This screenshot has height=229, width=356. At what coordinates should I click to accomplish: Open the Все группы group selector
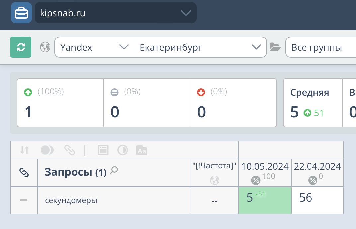(x=320, y=47)
